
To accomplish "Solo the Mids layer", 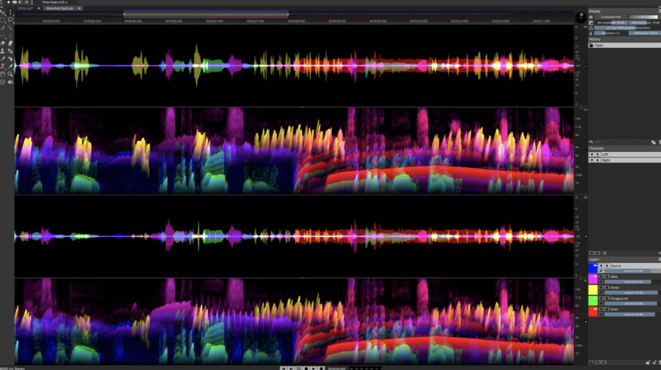I will (x=607, y=277).
